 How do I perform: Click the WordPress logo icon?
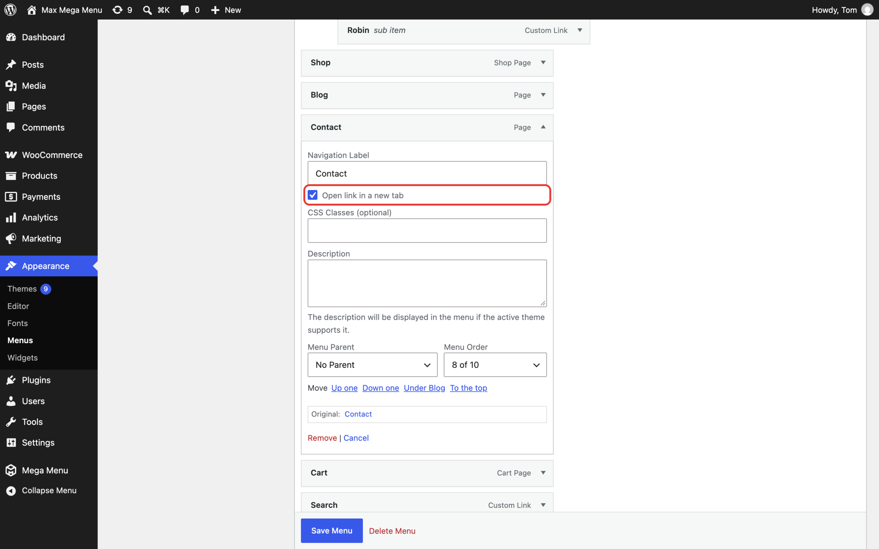pos(11,10)
